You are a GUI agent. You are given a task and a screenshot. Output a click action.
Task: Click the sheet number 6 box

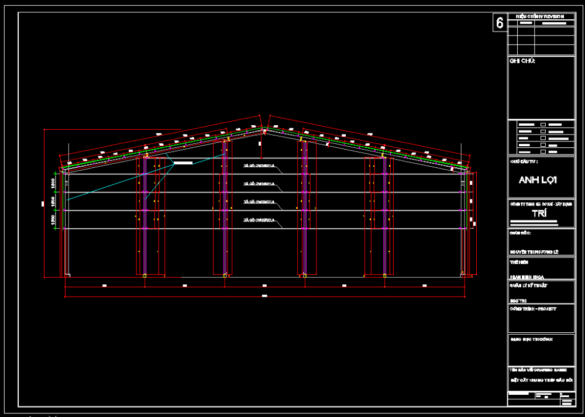500,23
